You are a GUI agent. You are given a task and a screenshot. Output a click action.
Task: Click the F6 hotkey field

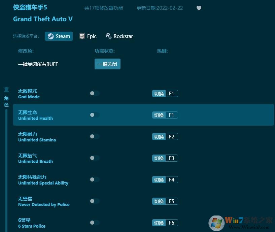point(172,223)
